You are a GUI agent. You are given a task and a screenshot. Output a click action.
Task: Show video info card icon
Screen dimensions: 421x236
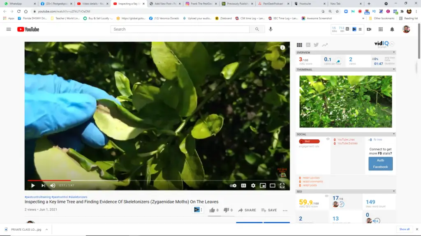tap(282, 48)
